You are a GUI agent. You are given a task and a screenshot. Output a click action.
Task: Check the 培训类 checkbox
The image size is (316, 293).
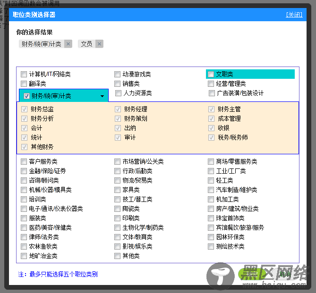coord(24,200)
